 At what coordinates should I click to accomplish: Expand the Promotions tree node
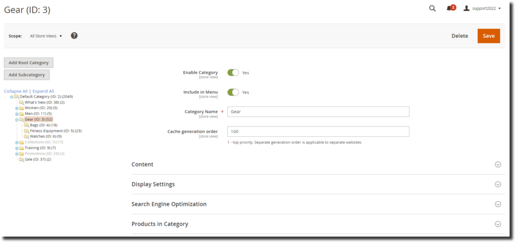point(17,153)
